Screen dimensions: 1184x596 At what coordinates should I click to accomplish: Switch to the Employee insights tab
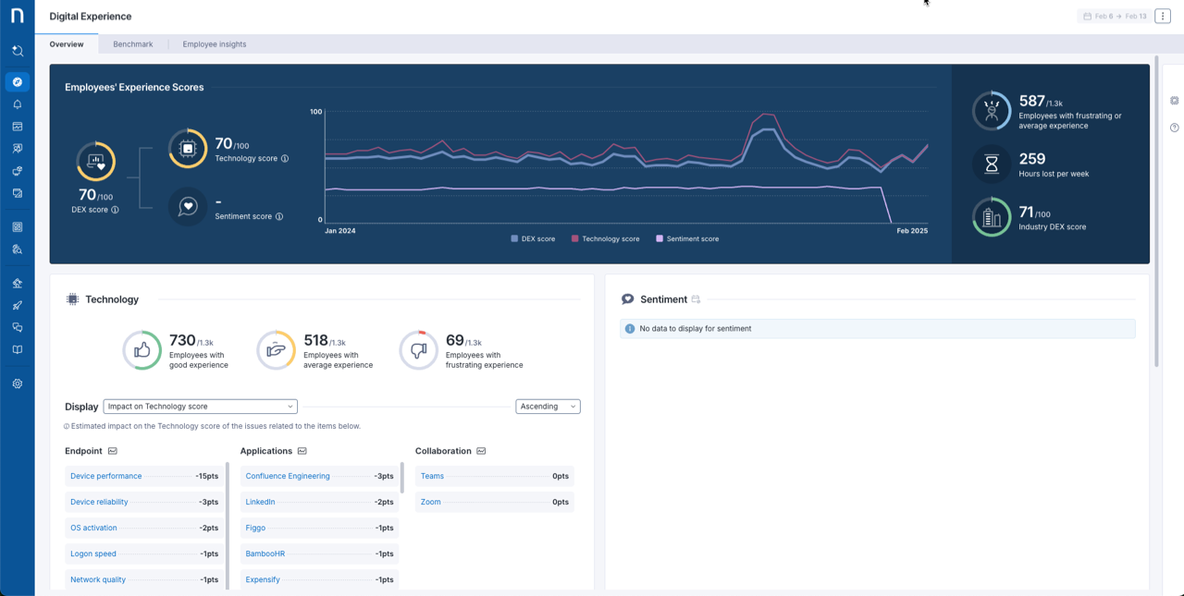pos(214,44)
